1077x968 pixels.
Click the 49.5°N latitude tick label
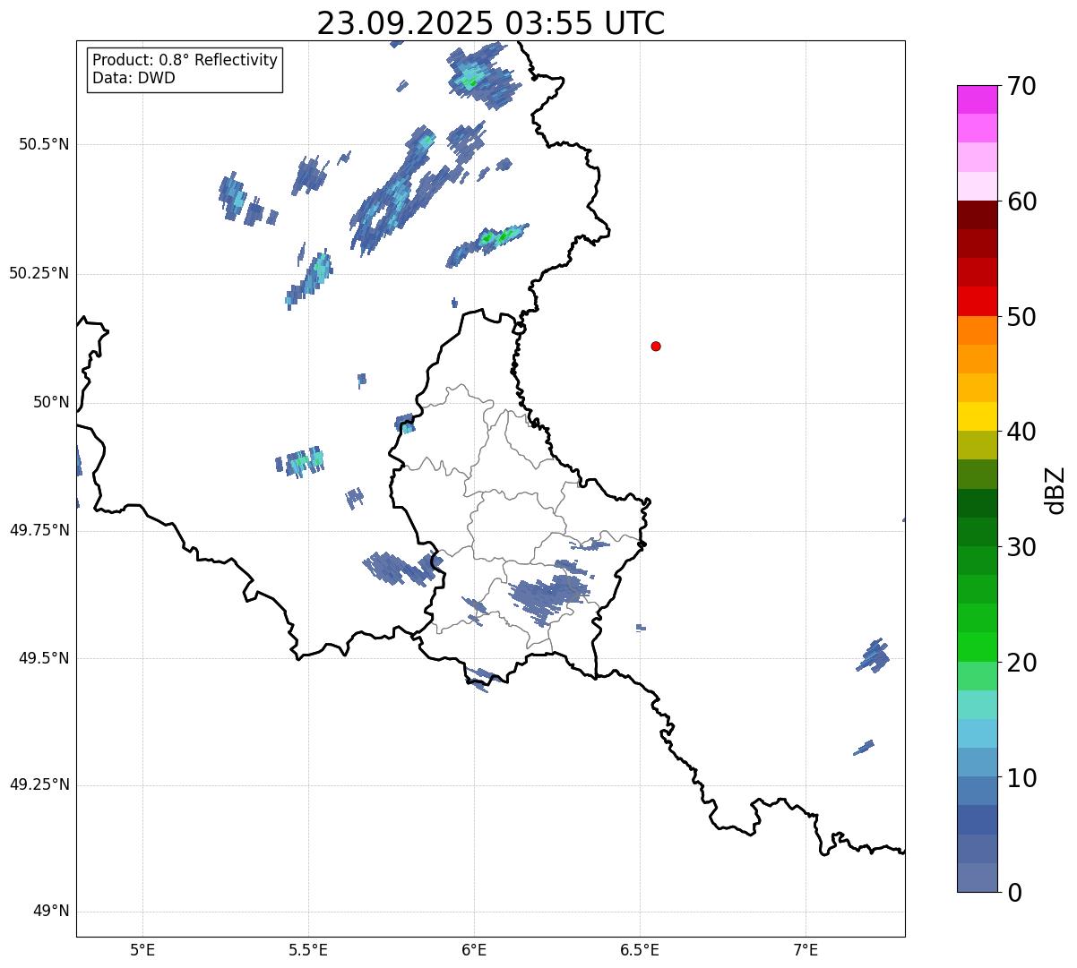(43, 658)
